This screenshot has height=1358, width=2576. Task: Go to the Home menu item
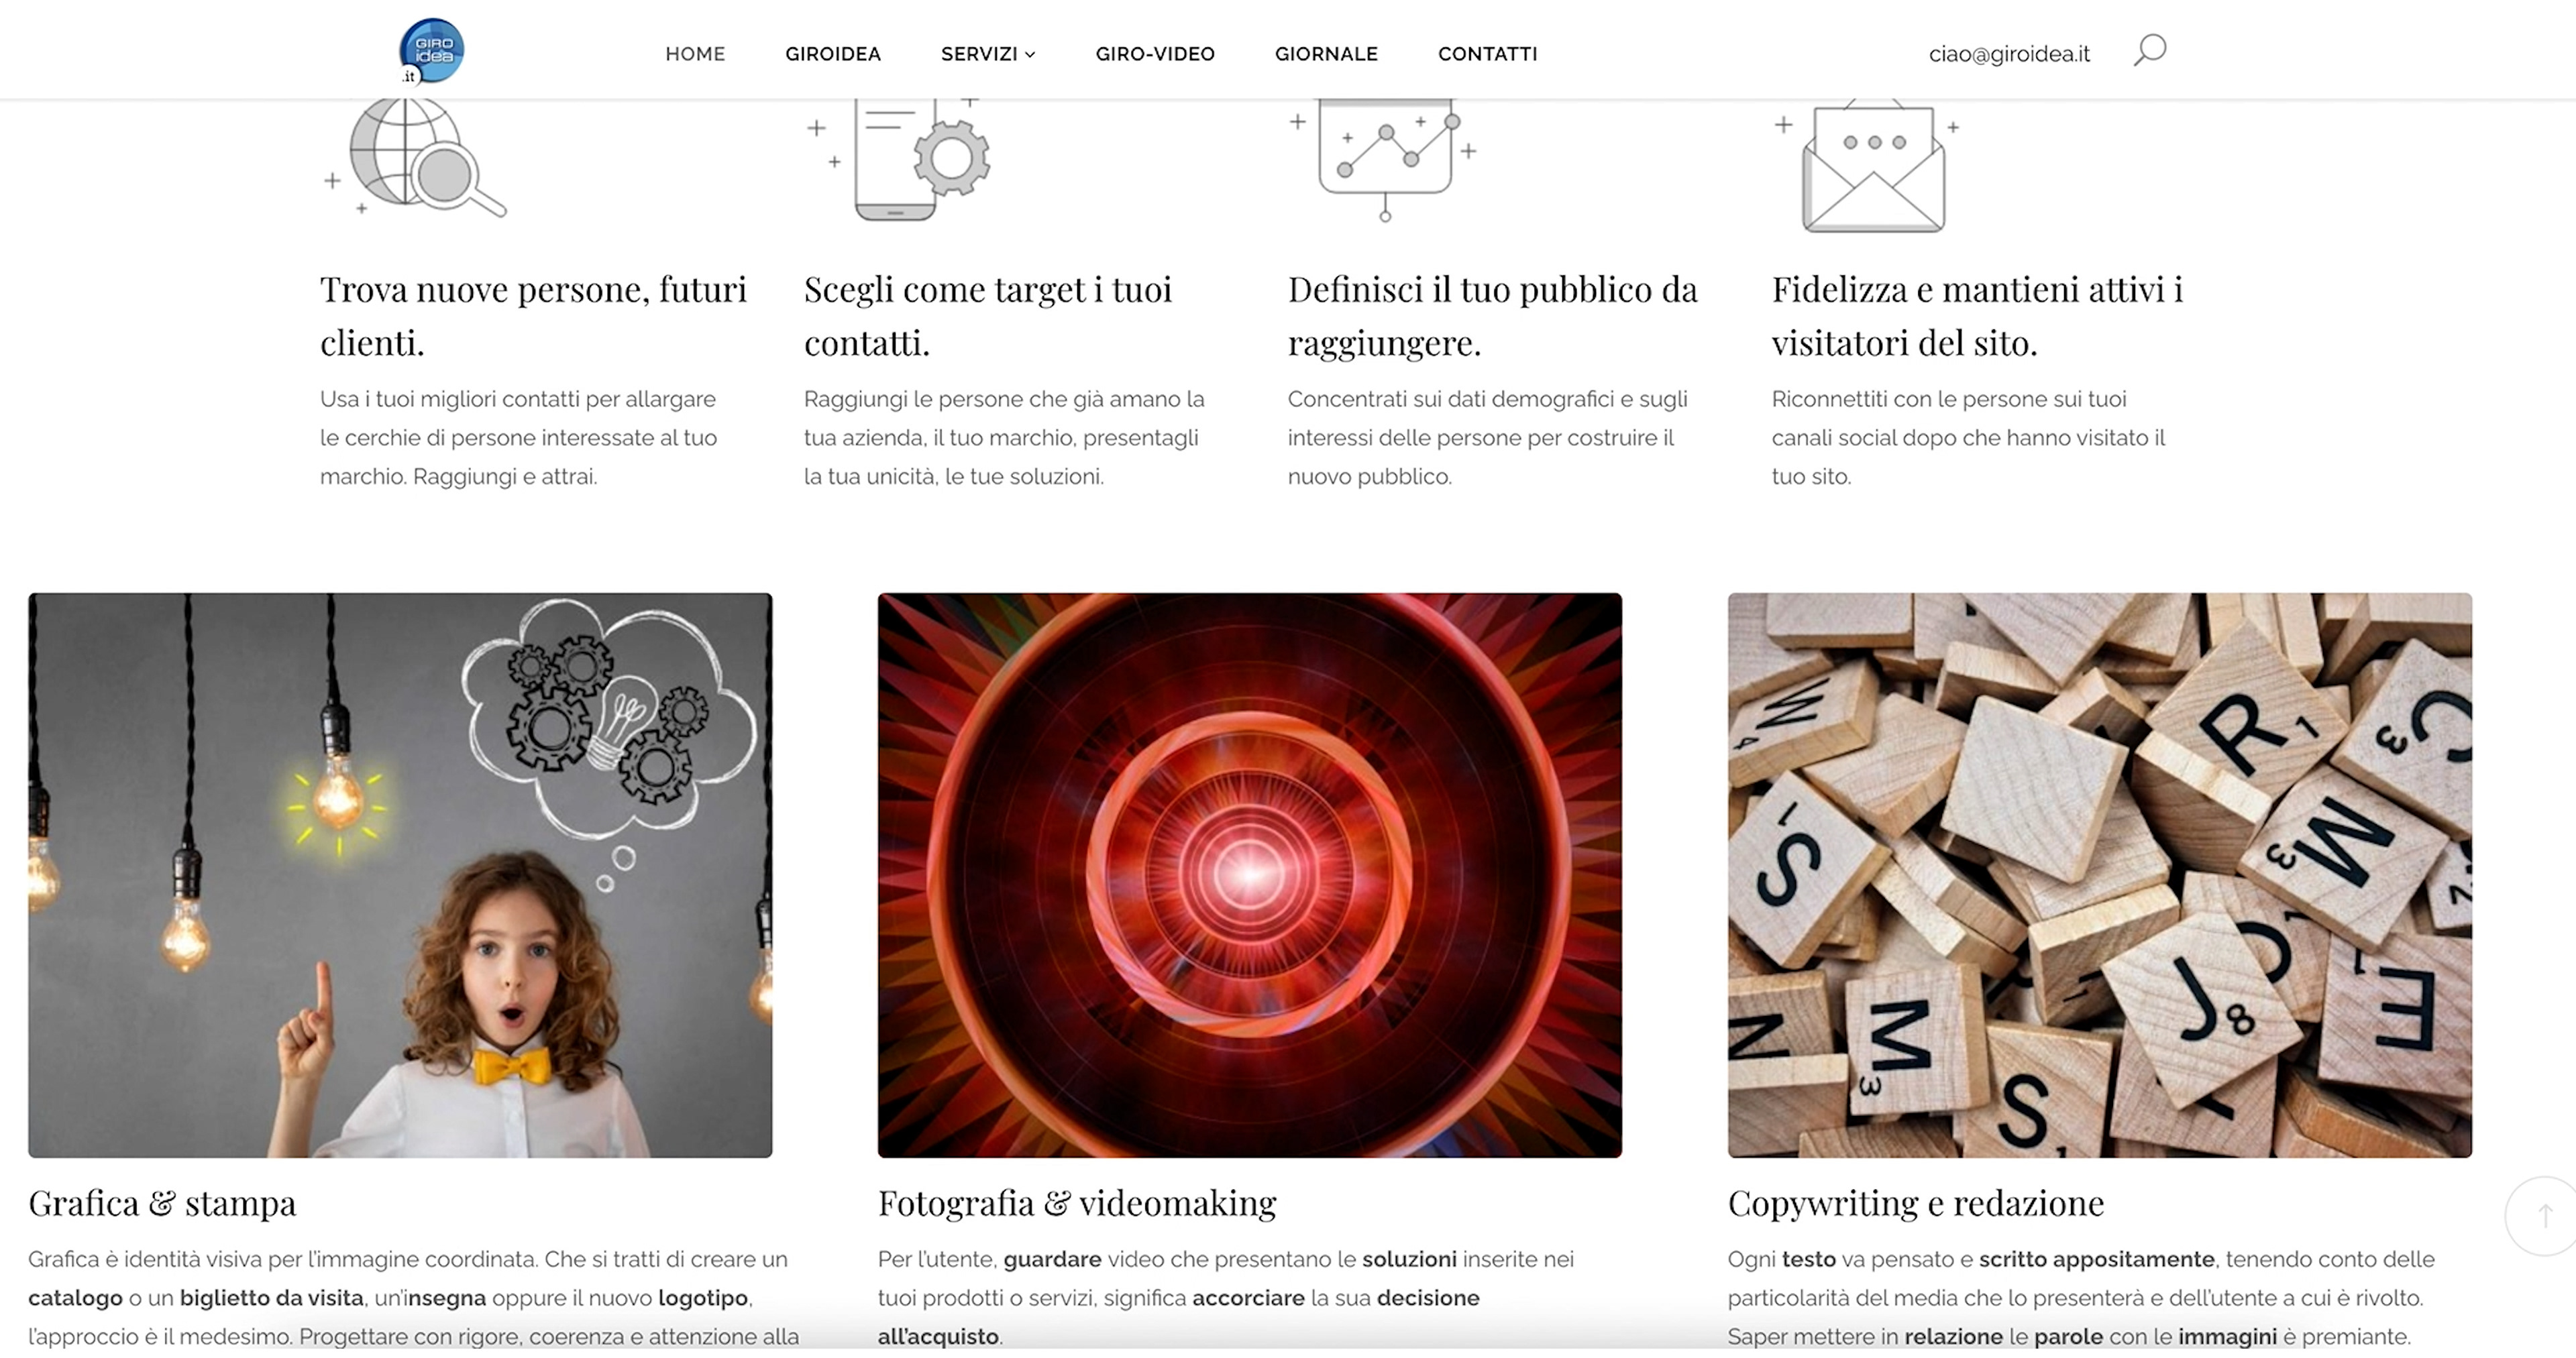click(695, 54)
